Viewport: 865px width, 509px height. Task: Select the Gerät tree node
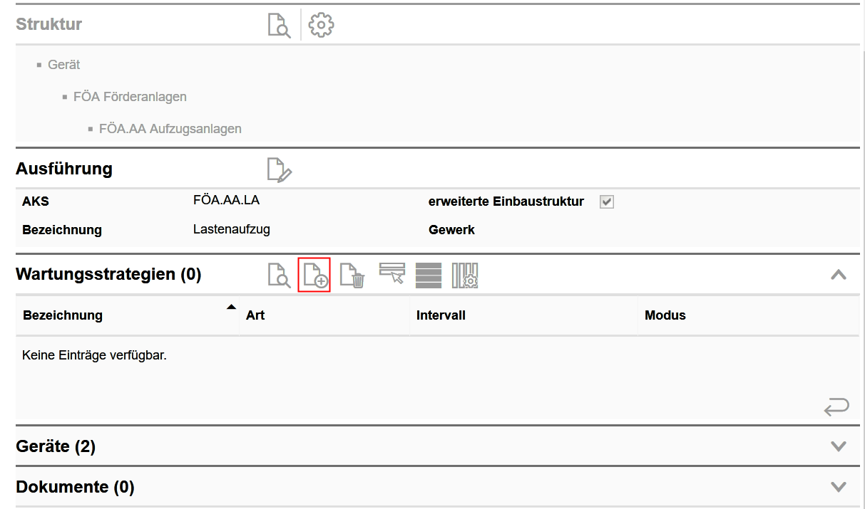coord(63,65)
